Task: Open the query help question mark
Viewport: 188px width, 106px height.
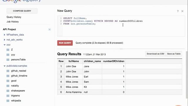Action: [x=178, y=11]
